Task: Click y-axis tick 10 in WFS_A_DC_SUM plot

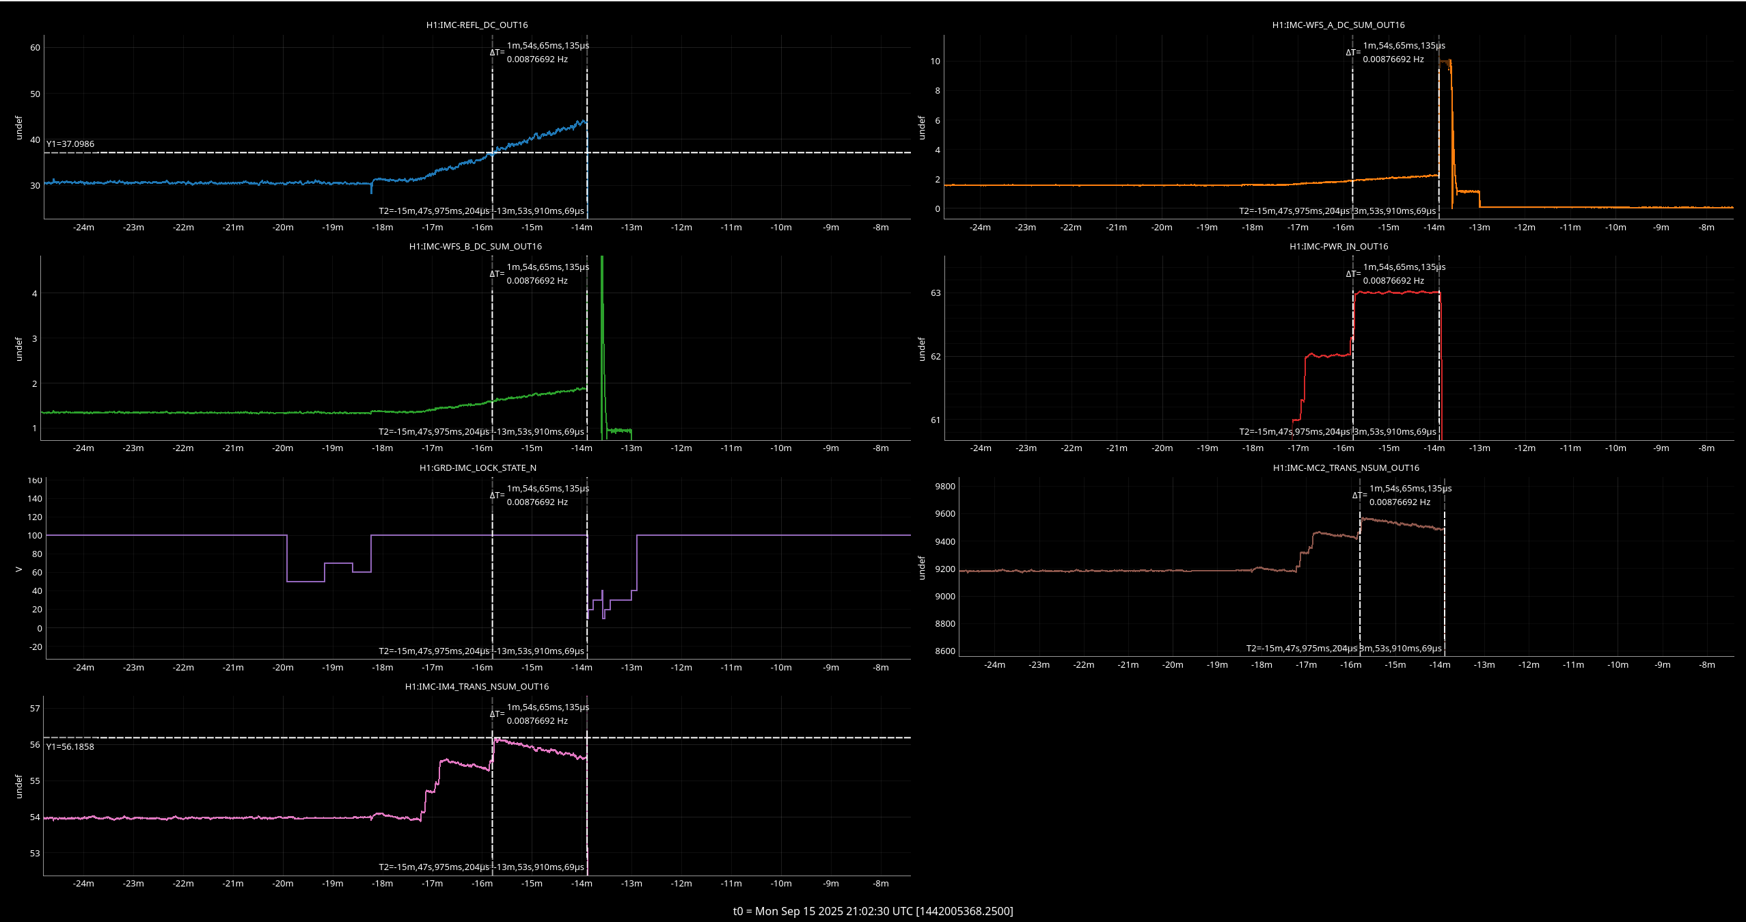Action: (935, 61)
